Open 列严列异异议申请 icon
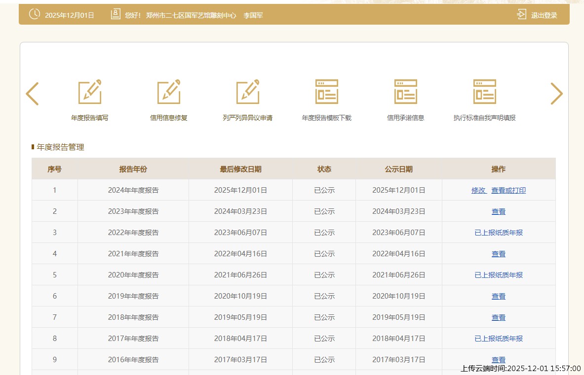The image size is (584, 375). coord(248,92)
